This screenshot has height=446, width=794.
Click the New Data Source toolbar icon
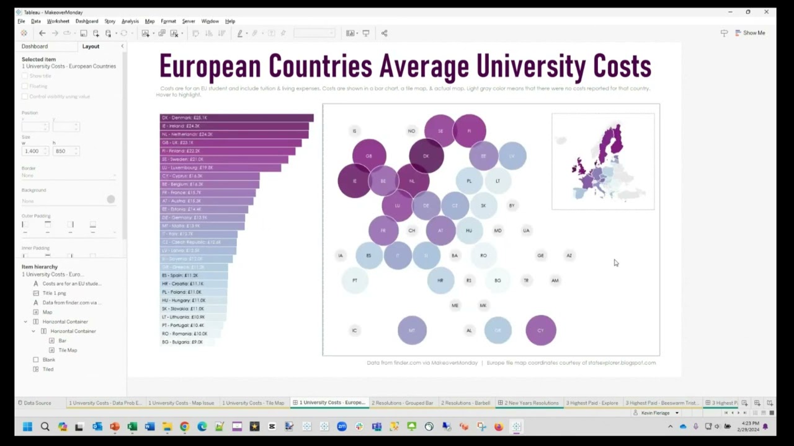pyautogui.click(x=96, y=33)
